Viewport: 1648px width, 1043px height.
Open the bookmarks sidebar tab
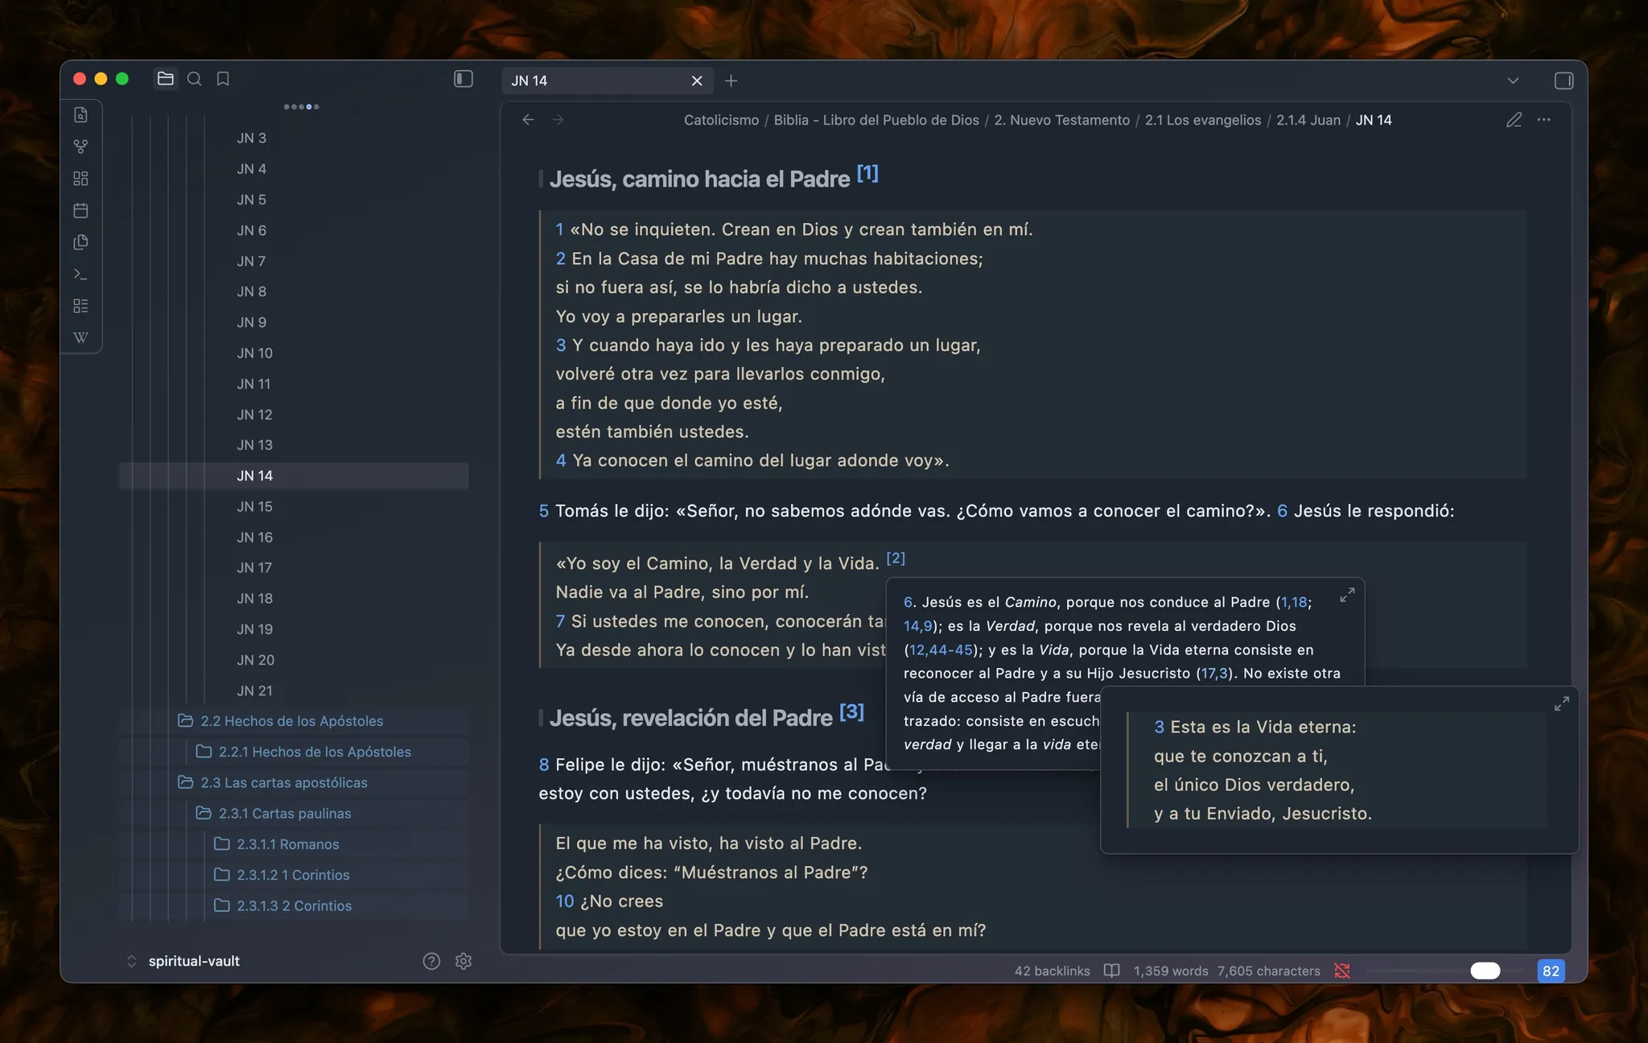(x=223, y=79)
